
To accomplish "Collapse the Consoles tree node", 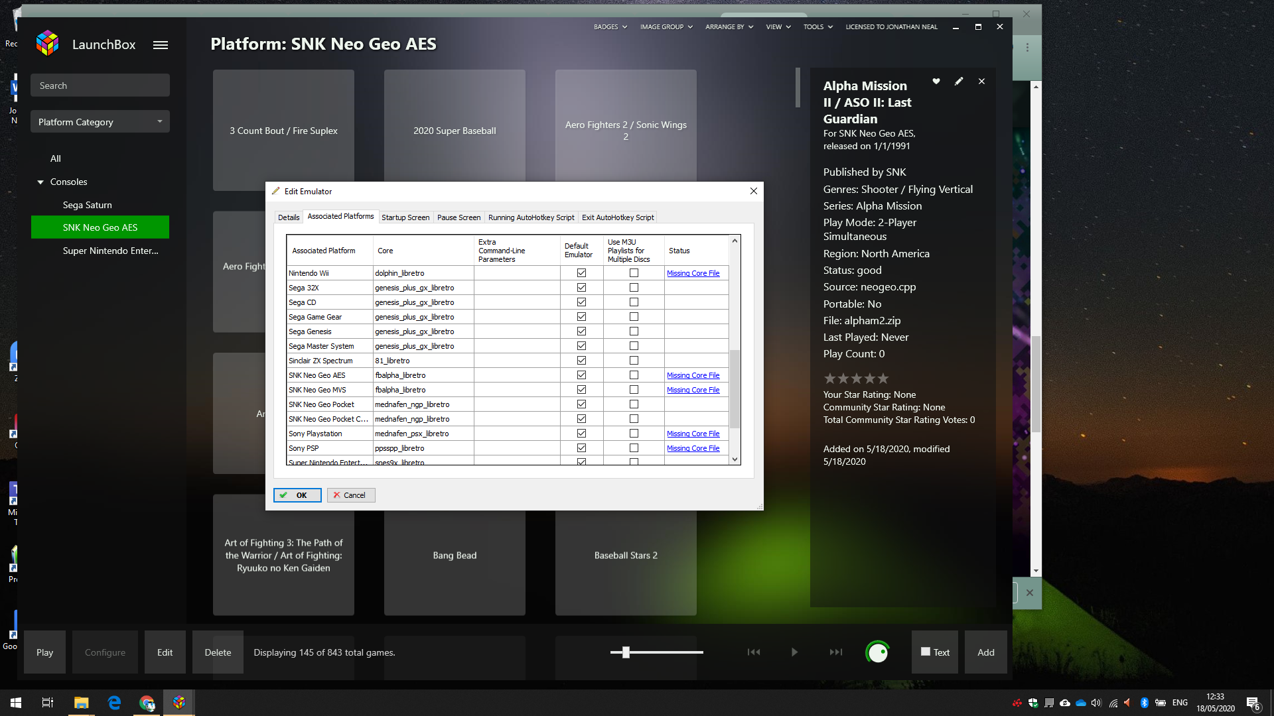I will 40,182.
